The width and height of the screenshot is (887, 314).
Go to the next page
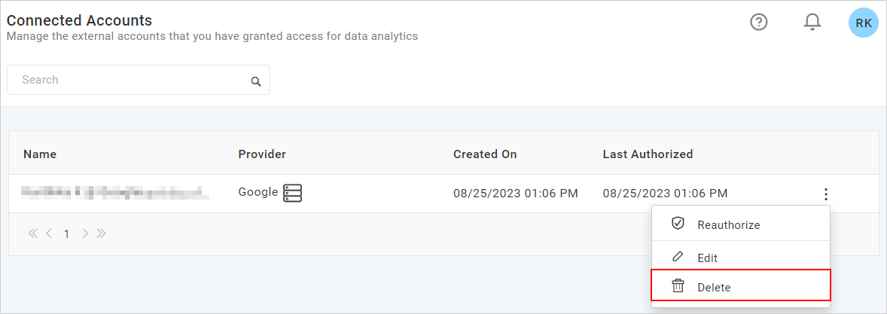(85, 233)
